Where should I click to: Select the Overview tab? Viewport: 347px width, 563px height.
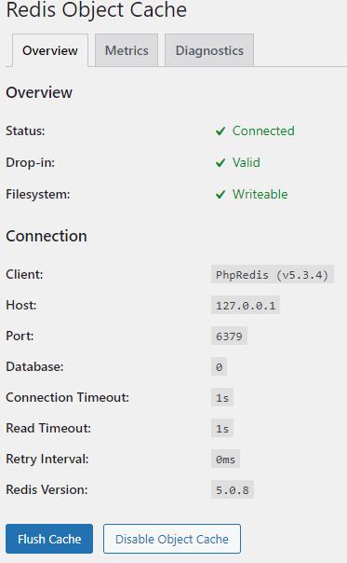[x=50, y=50]
